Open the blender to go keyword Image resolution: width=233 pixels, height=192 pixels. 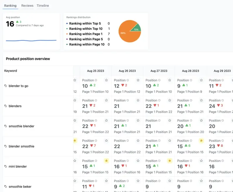pos(18,86)
